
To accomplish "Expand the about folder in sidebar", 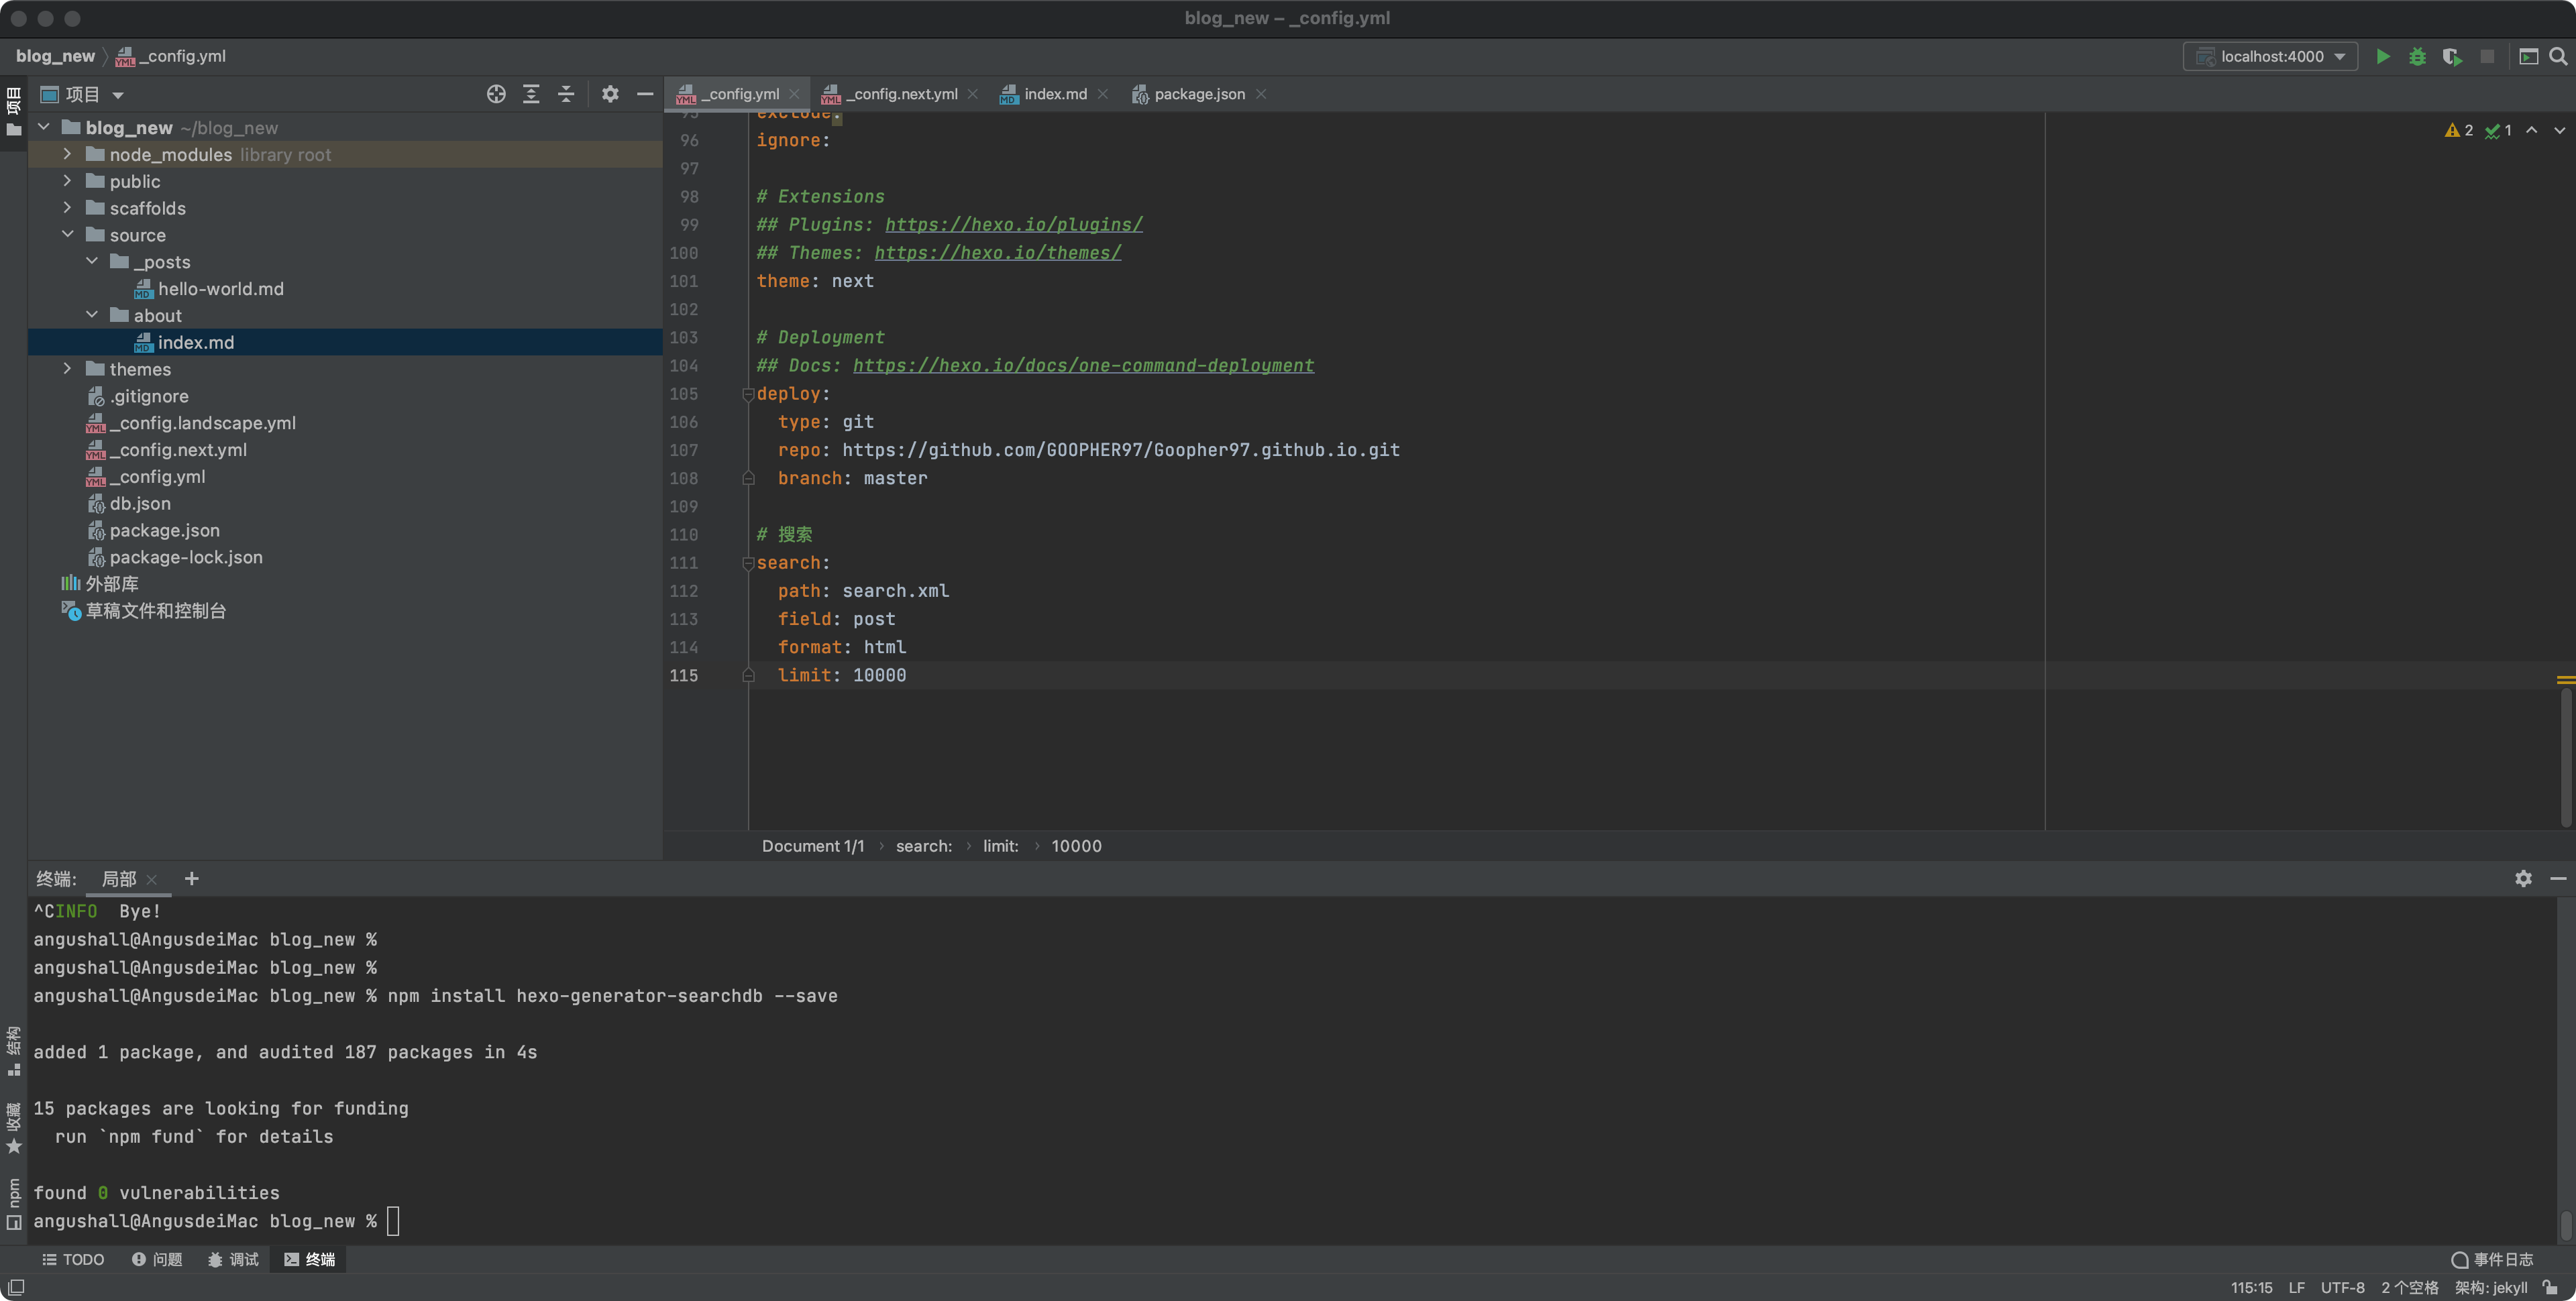I will pos(91,315).
